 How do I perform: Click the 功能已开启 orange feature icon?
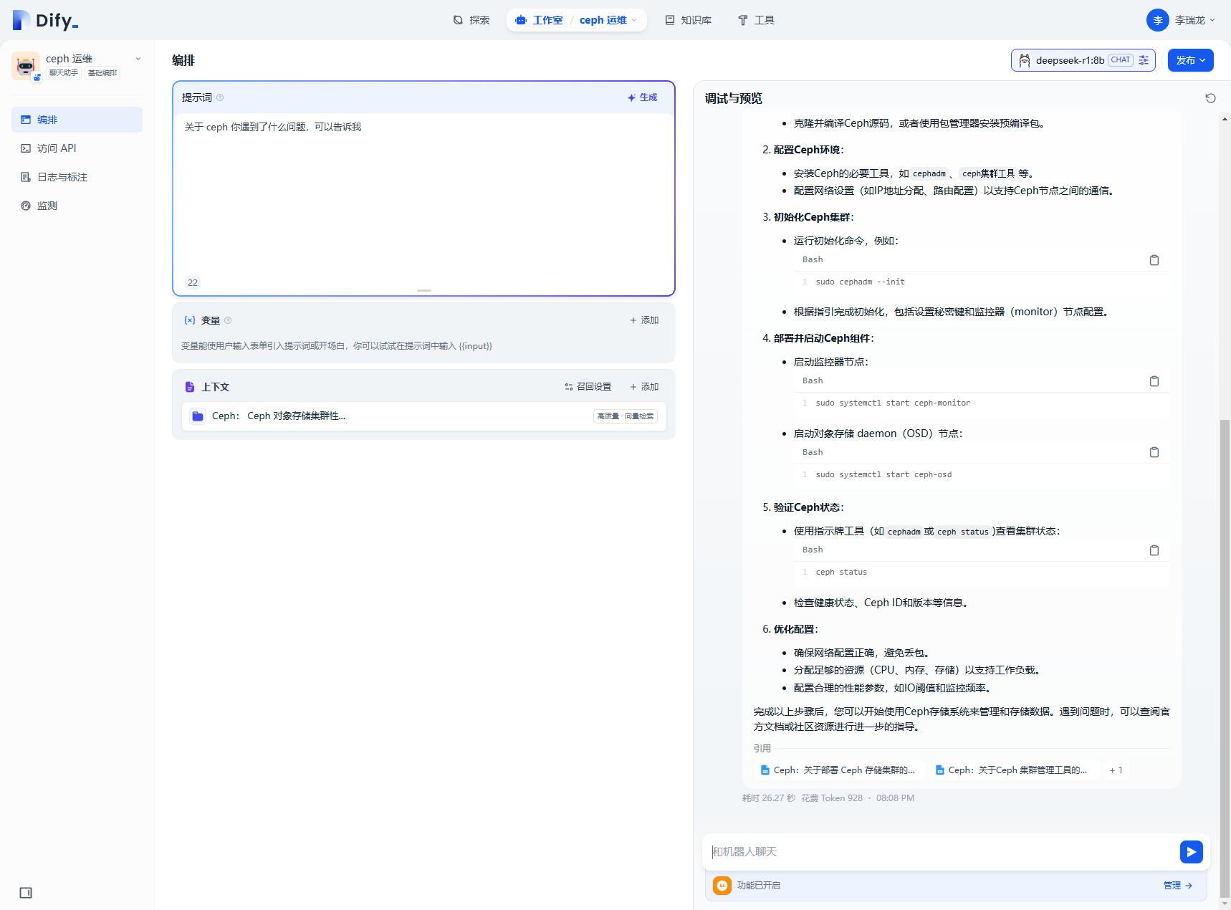[722, 886]
